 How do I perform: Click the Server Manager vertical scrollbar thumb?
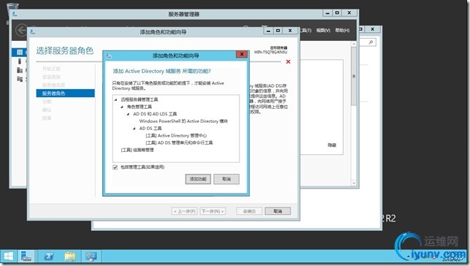point(354,76)
